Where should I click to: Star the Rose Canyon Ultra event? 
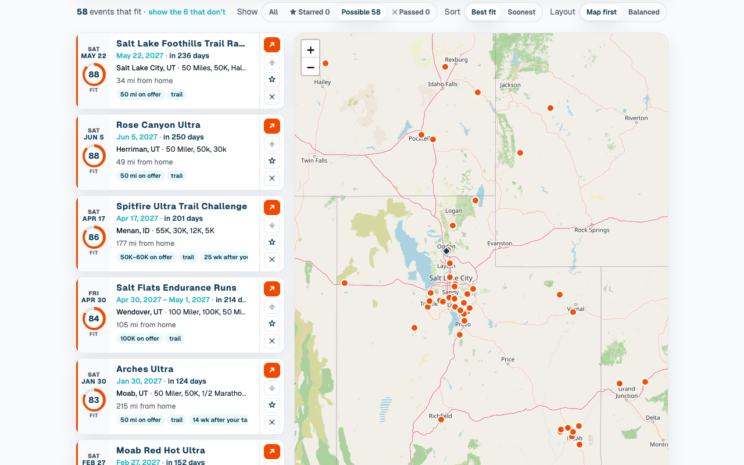click(x=272, y=161)
